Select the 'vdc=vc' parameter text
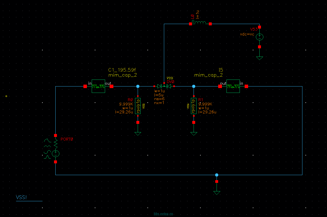 coord(247,34)
